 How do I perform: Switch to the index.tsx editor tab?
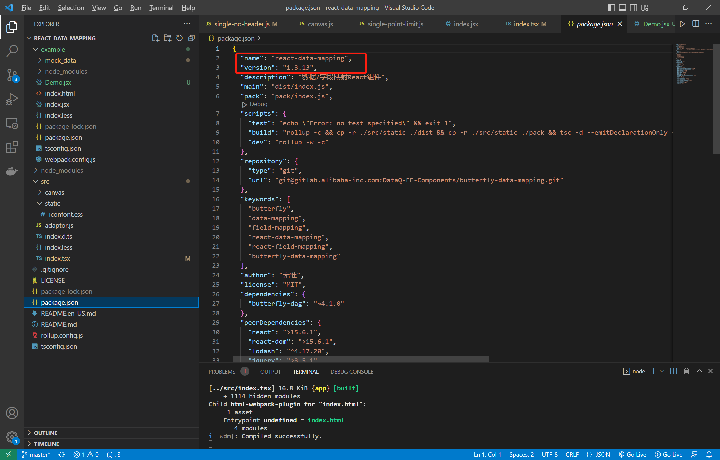pyautogui.click(x=526, y=24)
